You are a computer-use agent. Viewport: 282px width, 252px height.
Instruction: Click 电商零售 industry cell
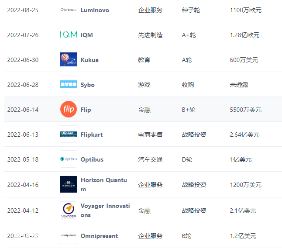[150, 135]
